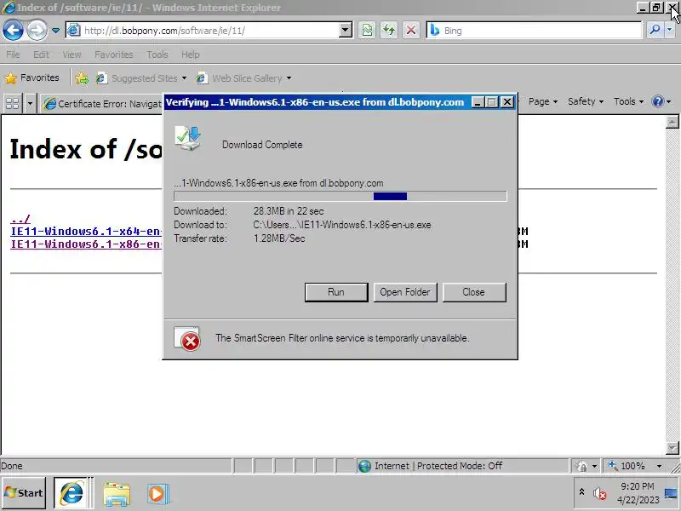Select the Certificate Error tab

101,104
